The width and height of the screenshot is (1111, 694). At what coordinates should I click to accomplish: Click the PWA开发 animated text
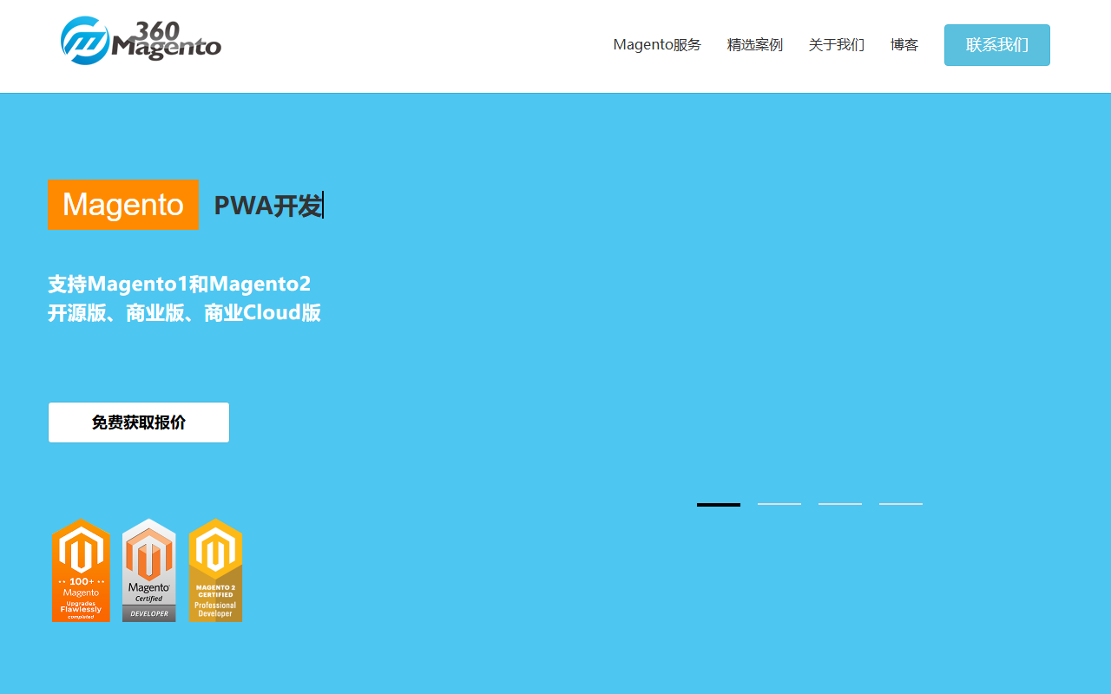click(268, 206)
